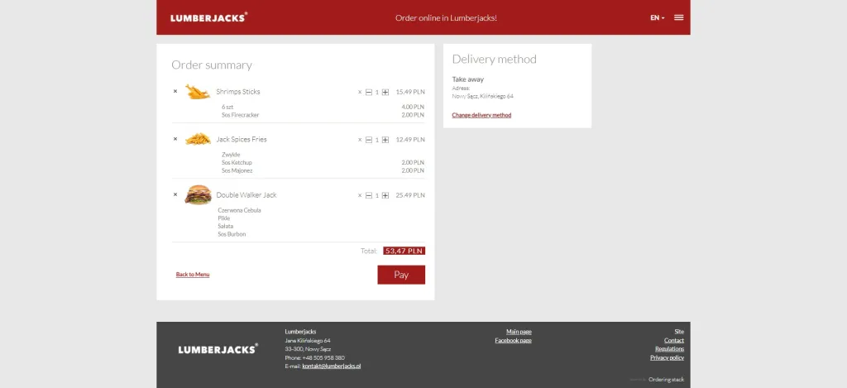This screenshot has width=847, height=388.
Task: Decrease Jack Spices Fries quantity
Action: pos(368,140)
